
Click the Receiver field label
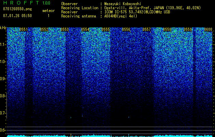point(69,12)
